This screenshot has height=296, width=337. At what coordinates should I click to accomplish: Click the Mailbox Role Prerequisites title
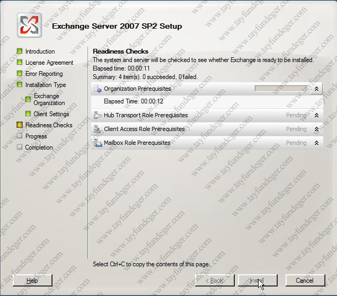tap(137, 143)
